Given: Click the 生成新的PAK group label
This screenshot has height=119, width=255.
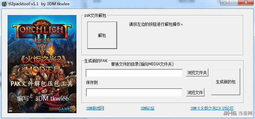Looking at the screenshot, I should coord(96,61).
